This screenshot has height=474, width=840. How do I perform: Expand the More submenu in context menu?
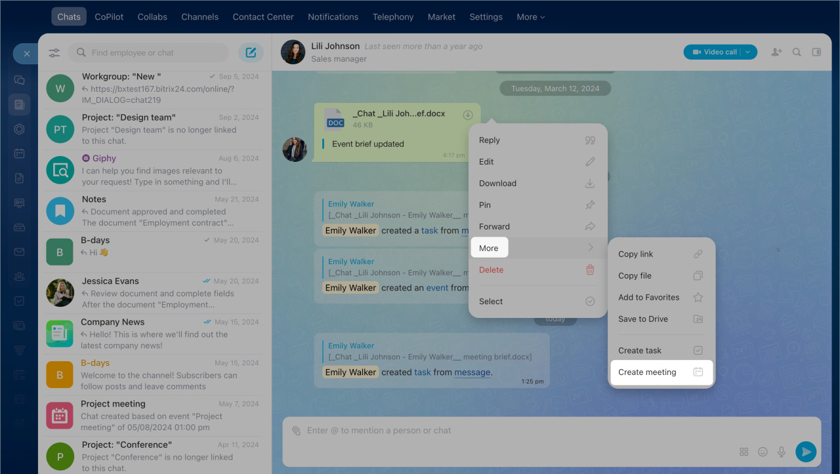click(x=537, y=248)
